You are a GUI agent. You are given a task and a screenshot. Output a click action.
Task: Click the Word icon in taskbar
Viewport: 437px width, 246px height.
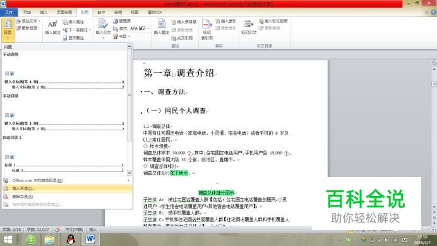tap(90, 239)
